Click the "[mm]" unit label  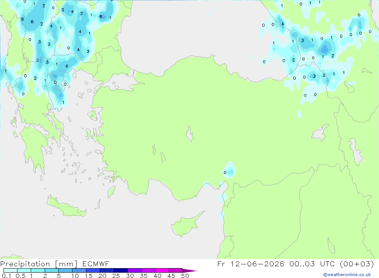[66, 264]
